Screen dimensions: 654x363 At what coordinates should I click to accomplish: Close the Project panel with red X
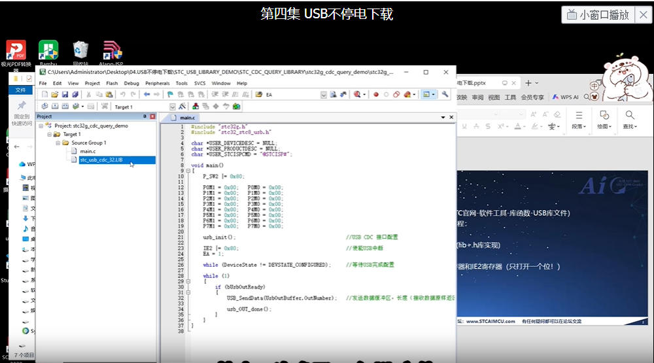tap(152, 116)
